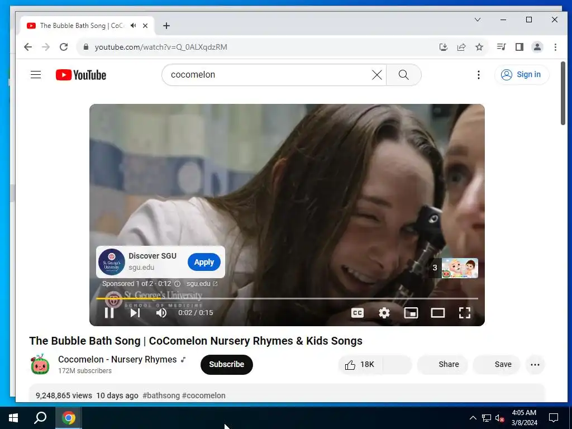Reload the YouTube page

(64, 47)
